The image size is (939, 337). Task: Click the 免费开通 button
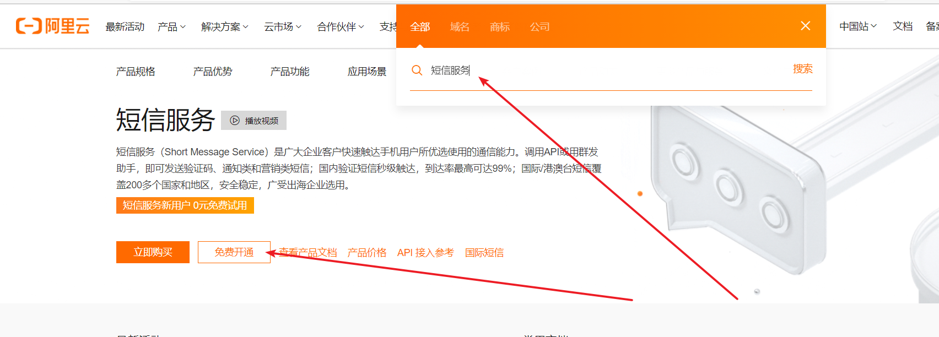(234, 252)
